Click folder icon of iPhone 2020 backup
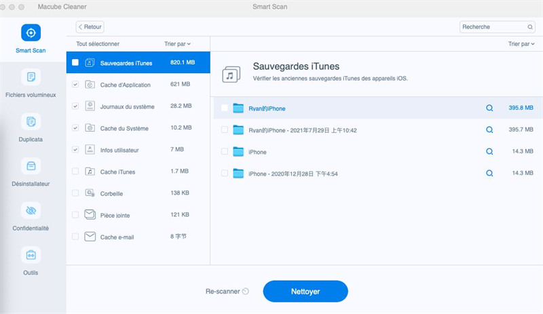The width and height of the screenshot is (543, 314). pos(238,173)
